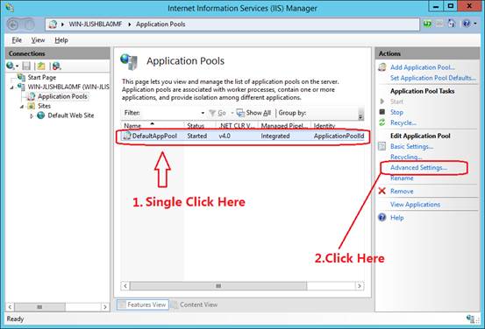The width and height of the screenshot is (485, 329).
Task: Switch to Features View tab
Action: (143, 304)
